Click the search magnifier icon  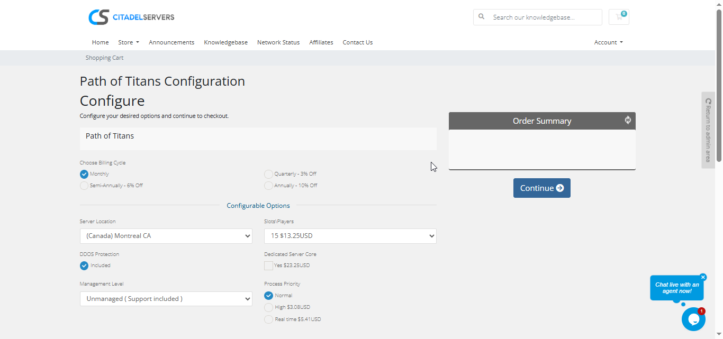(x=482, y=17)
